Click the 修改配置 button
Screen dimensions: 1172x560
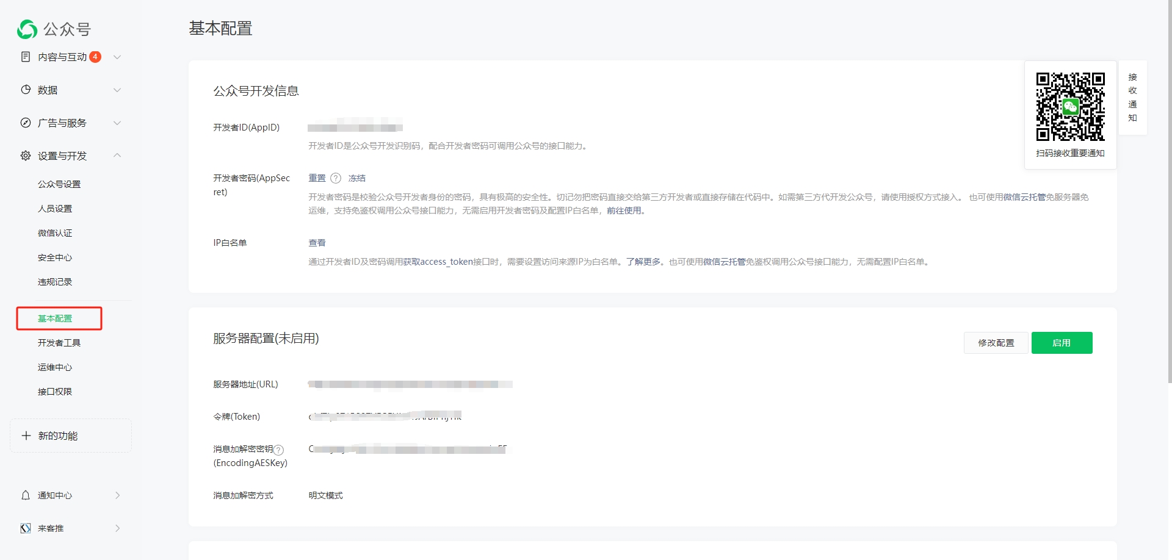(x=996, y=343)
